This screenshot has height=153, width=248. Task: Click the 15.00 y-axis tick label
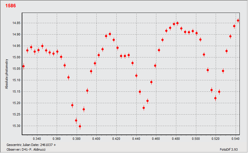pyautogui.click(x=16, y=57)
